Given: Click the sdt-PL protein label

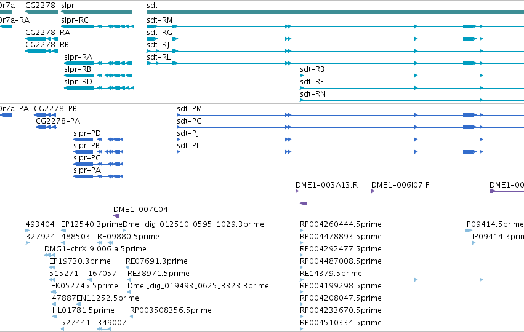Looking at the screenshot, I should coord(189,146).
